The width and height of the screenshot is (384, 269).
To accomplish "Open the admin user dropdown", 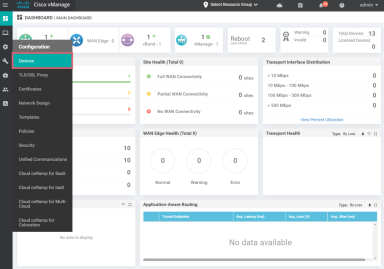I will [369, 5].
